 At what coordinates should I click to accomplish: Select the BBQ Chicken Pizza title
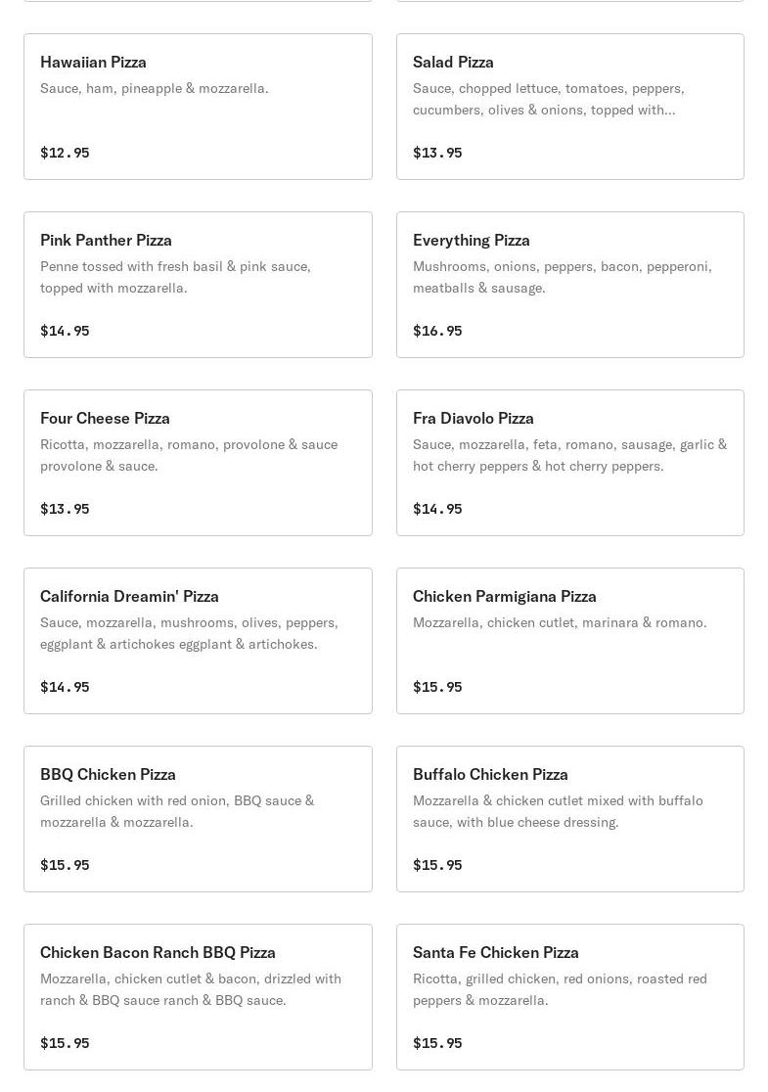(108, 774)
